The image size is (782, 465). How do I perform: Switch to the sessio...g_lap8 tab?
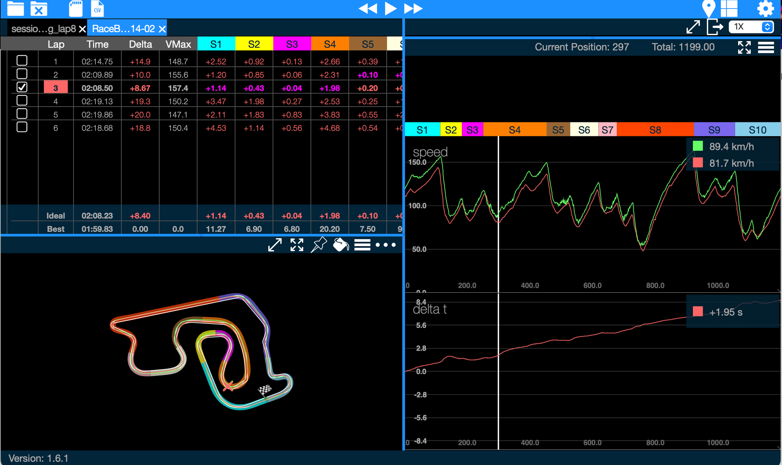tap(43, 29)
